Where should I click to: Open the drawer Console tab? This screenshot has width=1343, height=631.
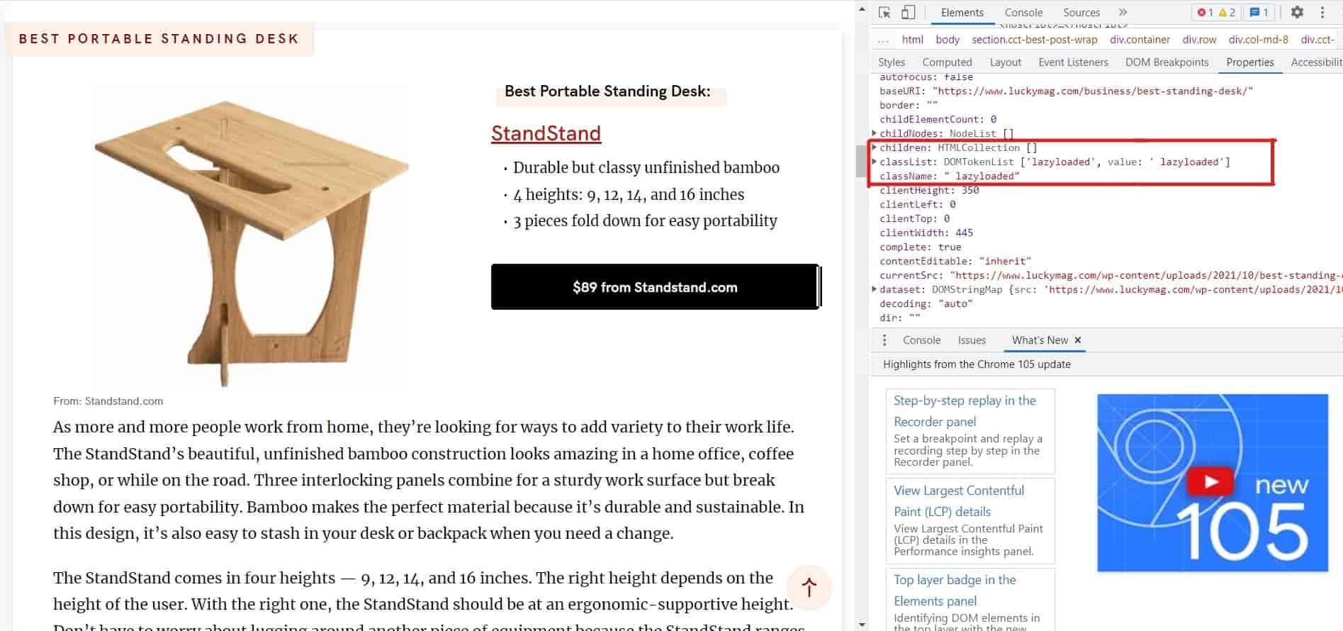pyautogui.click(x=921, y=340)
